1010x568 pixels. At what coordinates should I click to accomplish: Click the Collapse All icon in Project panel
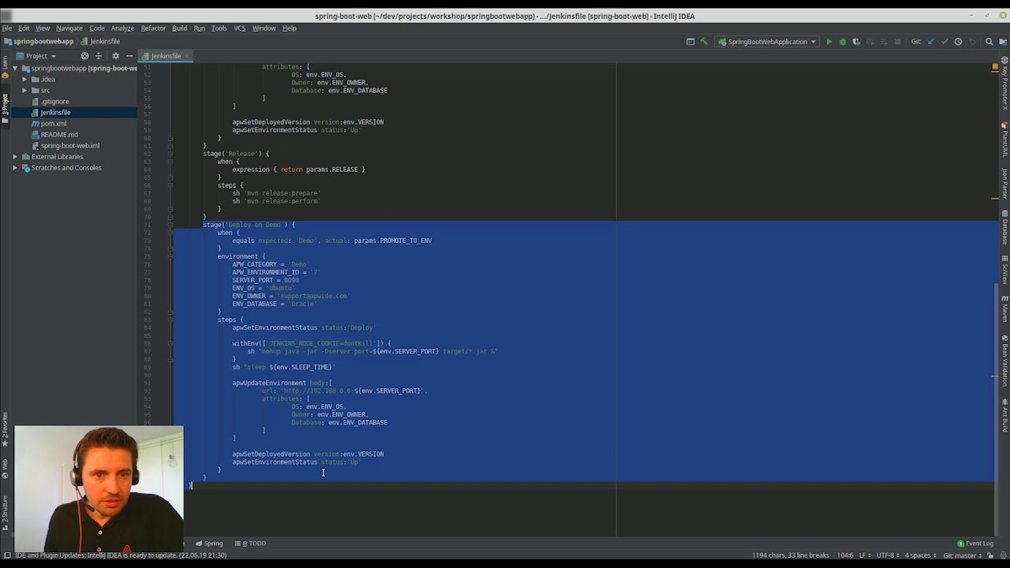(99, 56)
